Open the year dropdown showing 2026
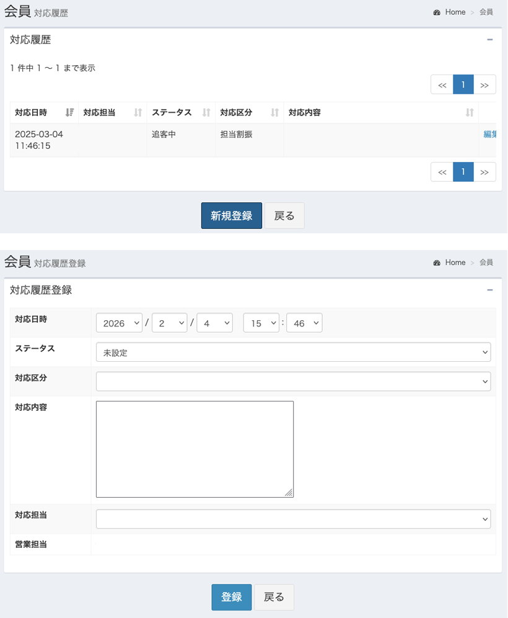Viewport: 508px width, 618px height. (x=119, y=323)
